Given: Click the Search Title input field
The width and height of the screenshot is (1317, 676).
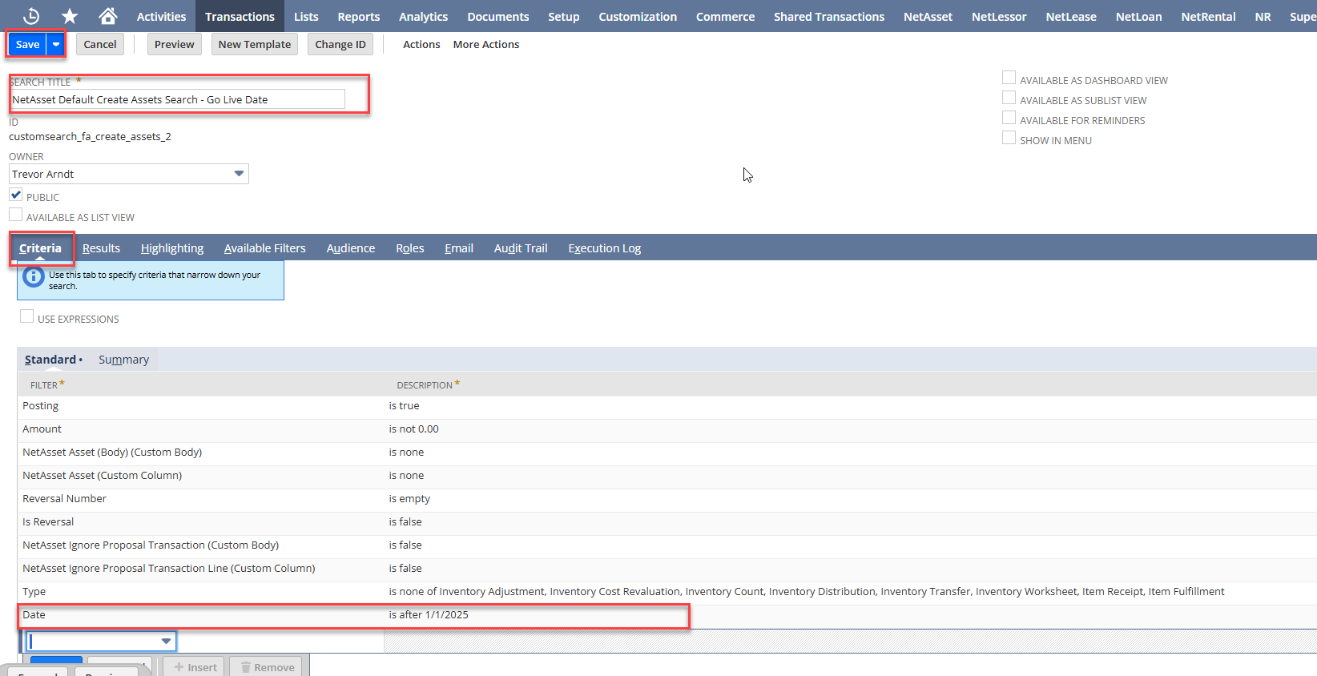Looking at the screenshot, I should [x=178, y=99].
